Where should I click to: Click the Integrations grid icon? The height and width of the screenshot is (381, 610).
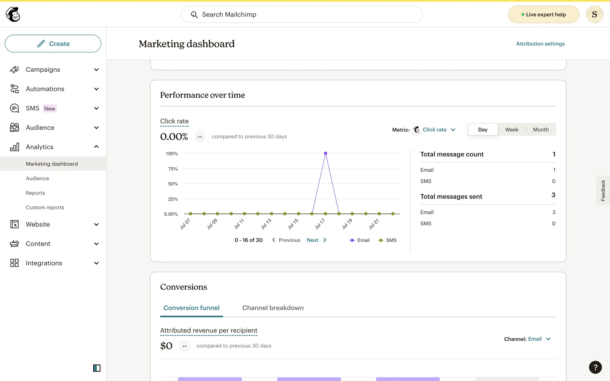[15, 263]
